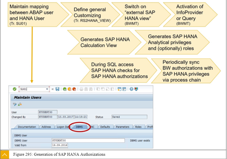Image resolution: width=227 pixels, height=159 pixels.
Task: Click the change time 14:18:21 field
Action: [81, 117]
